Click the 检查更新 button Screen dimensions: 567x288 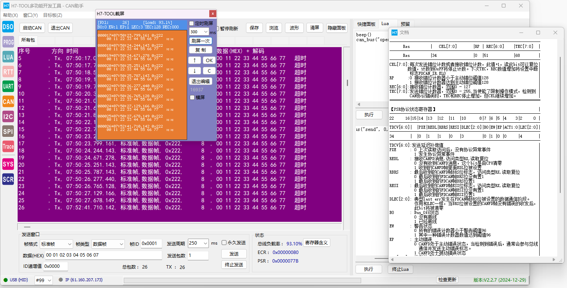(447, 280)
